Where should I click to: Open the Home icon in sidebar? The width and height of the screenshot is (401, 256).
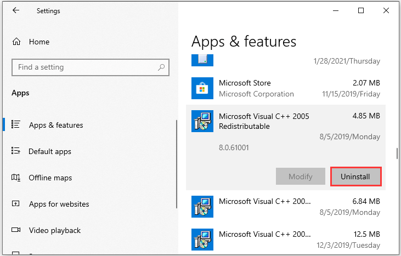click(16, 42)
